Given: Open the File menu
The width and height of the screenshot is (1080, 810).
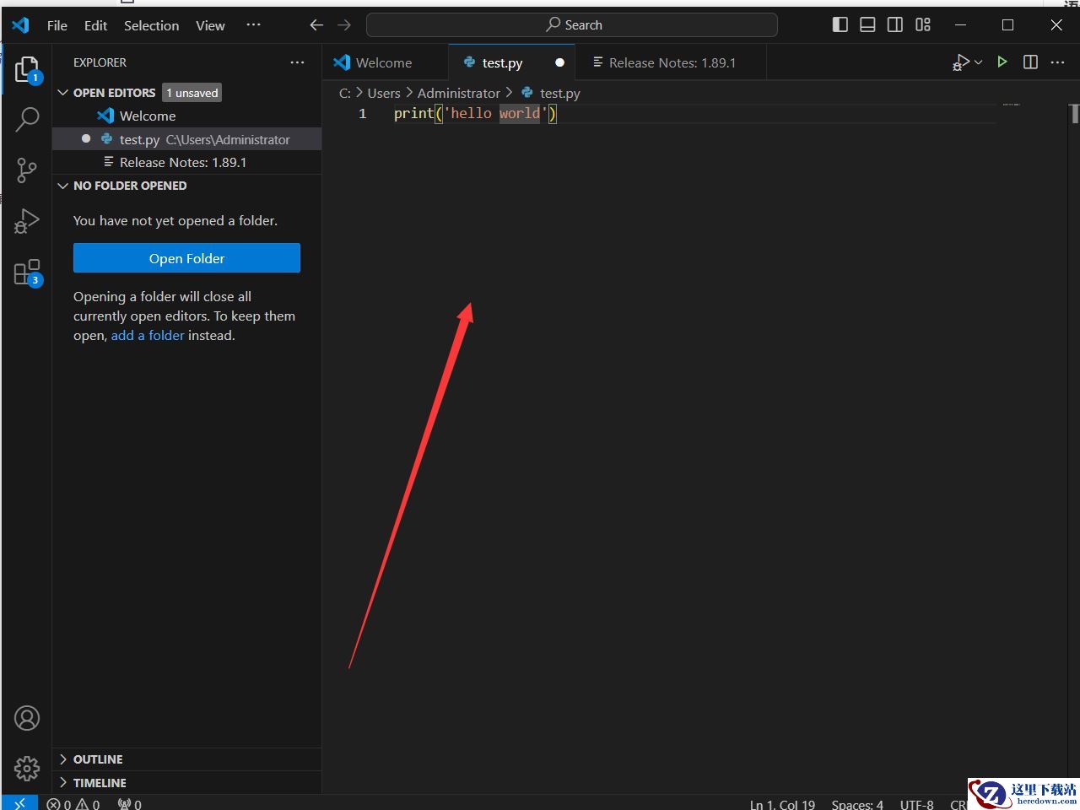Looking at the screenshot, I should [x=57, y=25].
